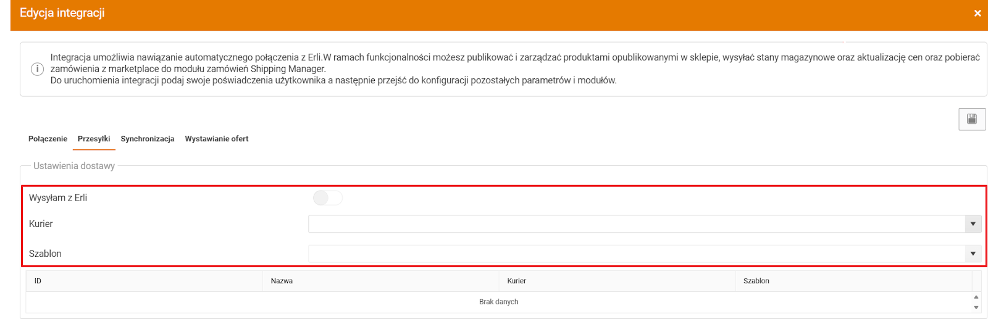Click into the Szablon combo box field

click(637, 254)
